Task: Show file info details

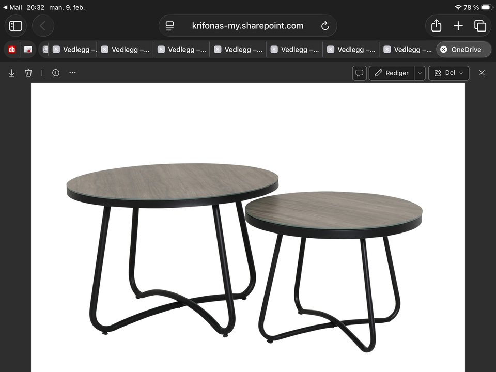Action: [56, 73]
